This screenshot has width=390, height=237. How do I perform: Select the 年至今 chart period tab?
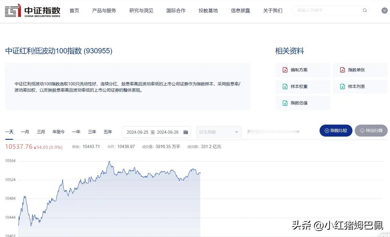pyautogui.click(x=59, y=132)
